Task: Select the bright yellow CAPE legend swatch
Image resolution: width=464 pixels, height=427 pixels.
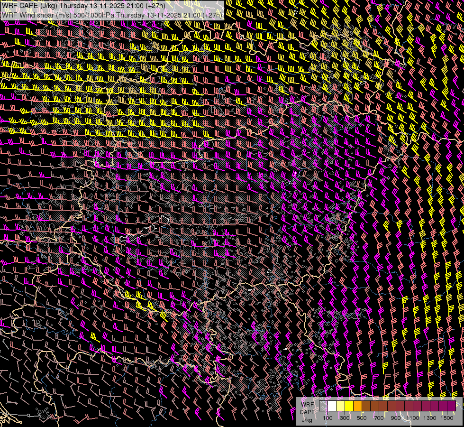Action: point(349,406)
